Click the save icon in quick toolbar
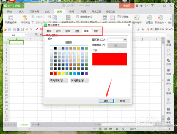The height and width of the screenshot is (134, 177). [10, 29]
